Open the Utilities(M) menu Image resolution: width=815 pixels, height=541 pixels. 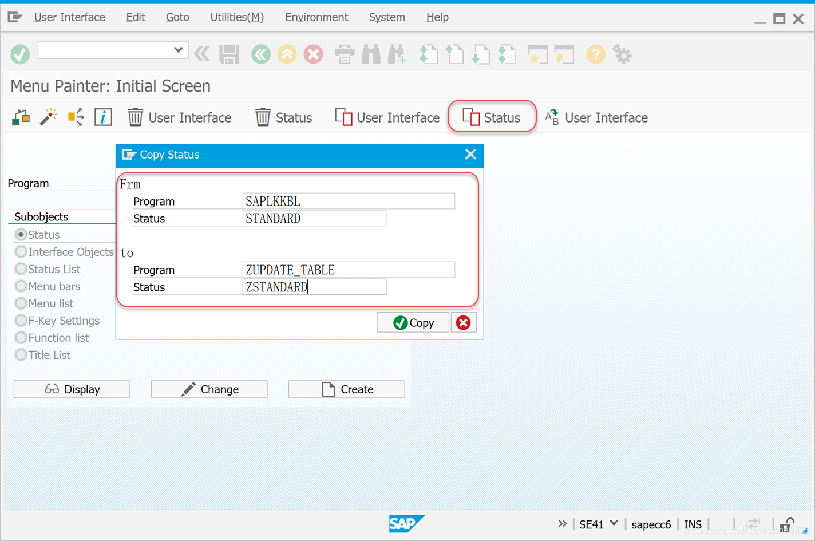click(237, 17)
